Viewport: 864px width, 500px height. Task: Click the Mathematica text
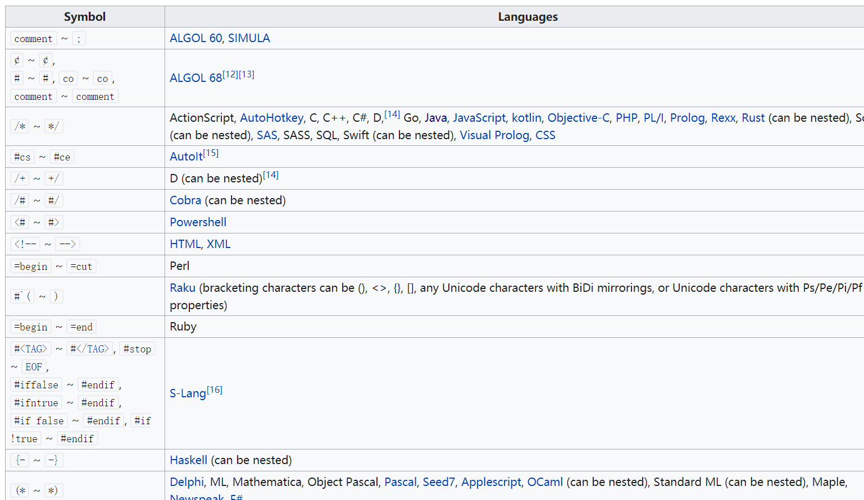(x=267, y=482)
